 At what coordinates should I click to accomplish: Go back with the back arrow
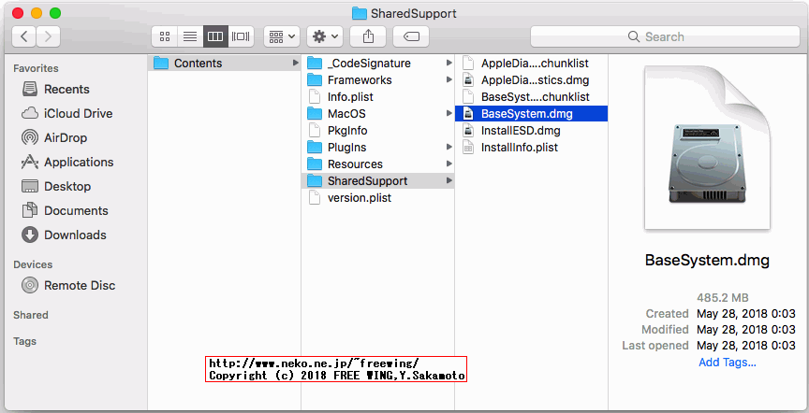[x=24, y=36]
